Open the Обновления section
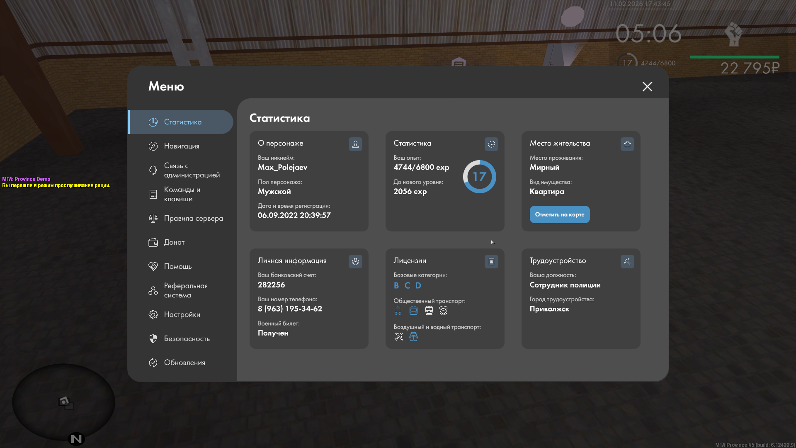 pos(184,363)
